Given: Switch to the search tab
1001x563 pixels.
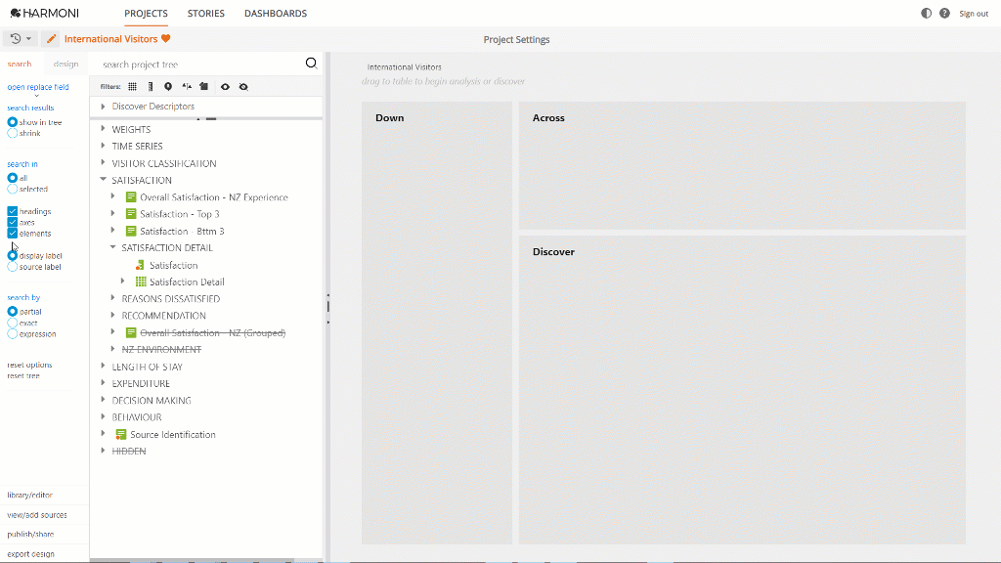Looking at the screenshot, I should pyautogui.click(x=20, y=64).
